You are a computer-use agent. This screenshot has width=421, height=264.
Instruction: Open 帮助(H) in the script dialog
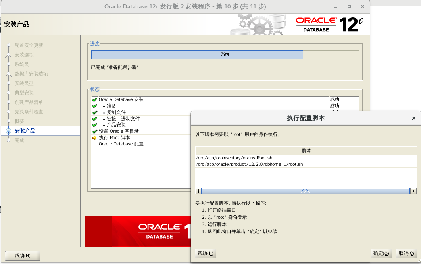206,253
